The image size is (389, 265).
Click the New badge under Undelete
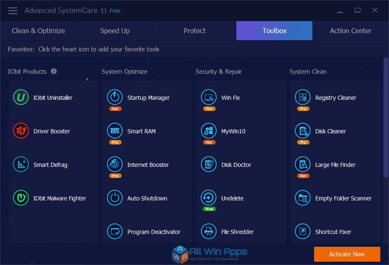click(x=209, y=209)
